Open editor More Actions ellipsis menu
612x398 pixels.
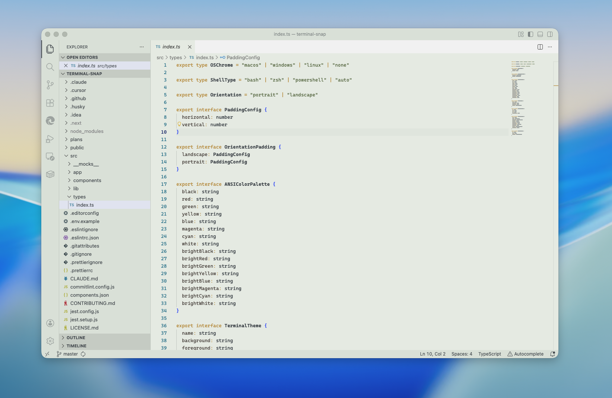click(550, 47)
